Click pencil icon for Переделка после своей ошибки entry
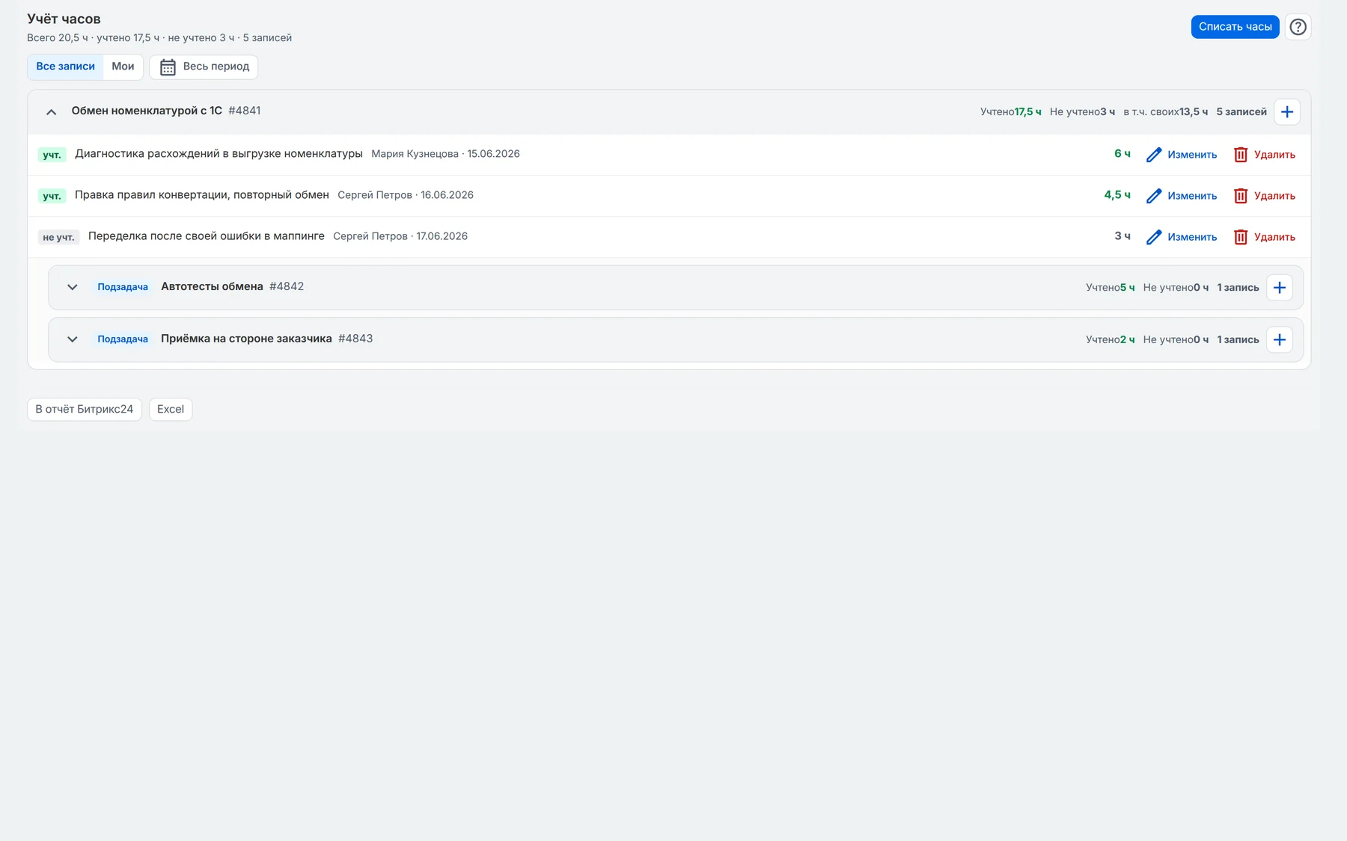Image resolution: width=1347 pixels, height=841 pixels. (1153, 237)
